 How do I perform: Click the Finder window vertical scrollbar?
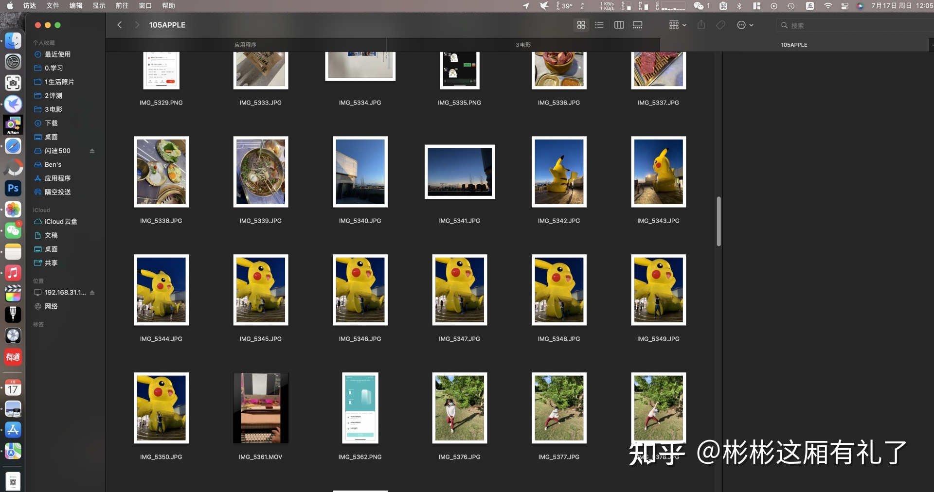point(718,221)
